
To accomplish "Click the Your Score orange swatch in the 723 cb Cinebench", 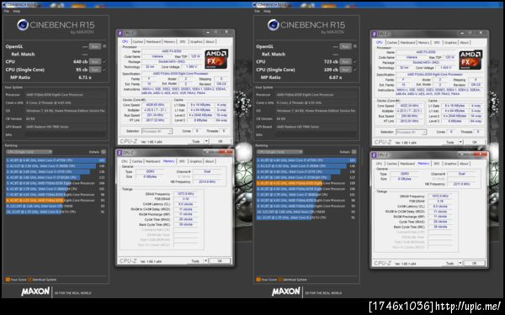I will [x=258, y=280].
